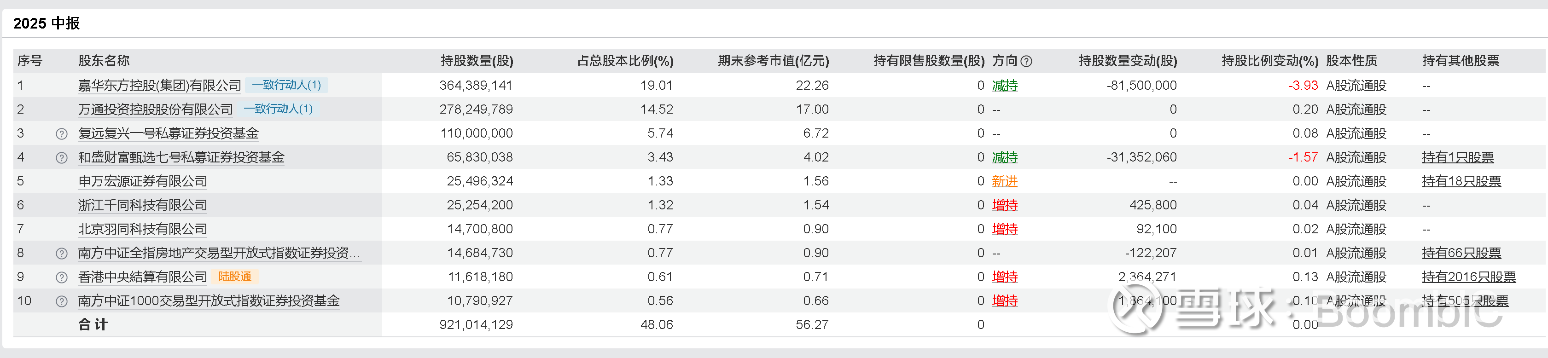Click question mark icon beside 香港中央结算有限公司
This screenshot has height=358, width=1548.
pyautogui.click(x=61, y=277)
